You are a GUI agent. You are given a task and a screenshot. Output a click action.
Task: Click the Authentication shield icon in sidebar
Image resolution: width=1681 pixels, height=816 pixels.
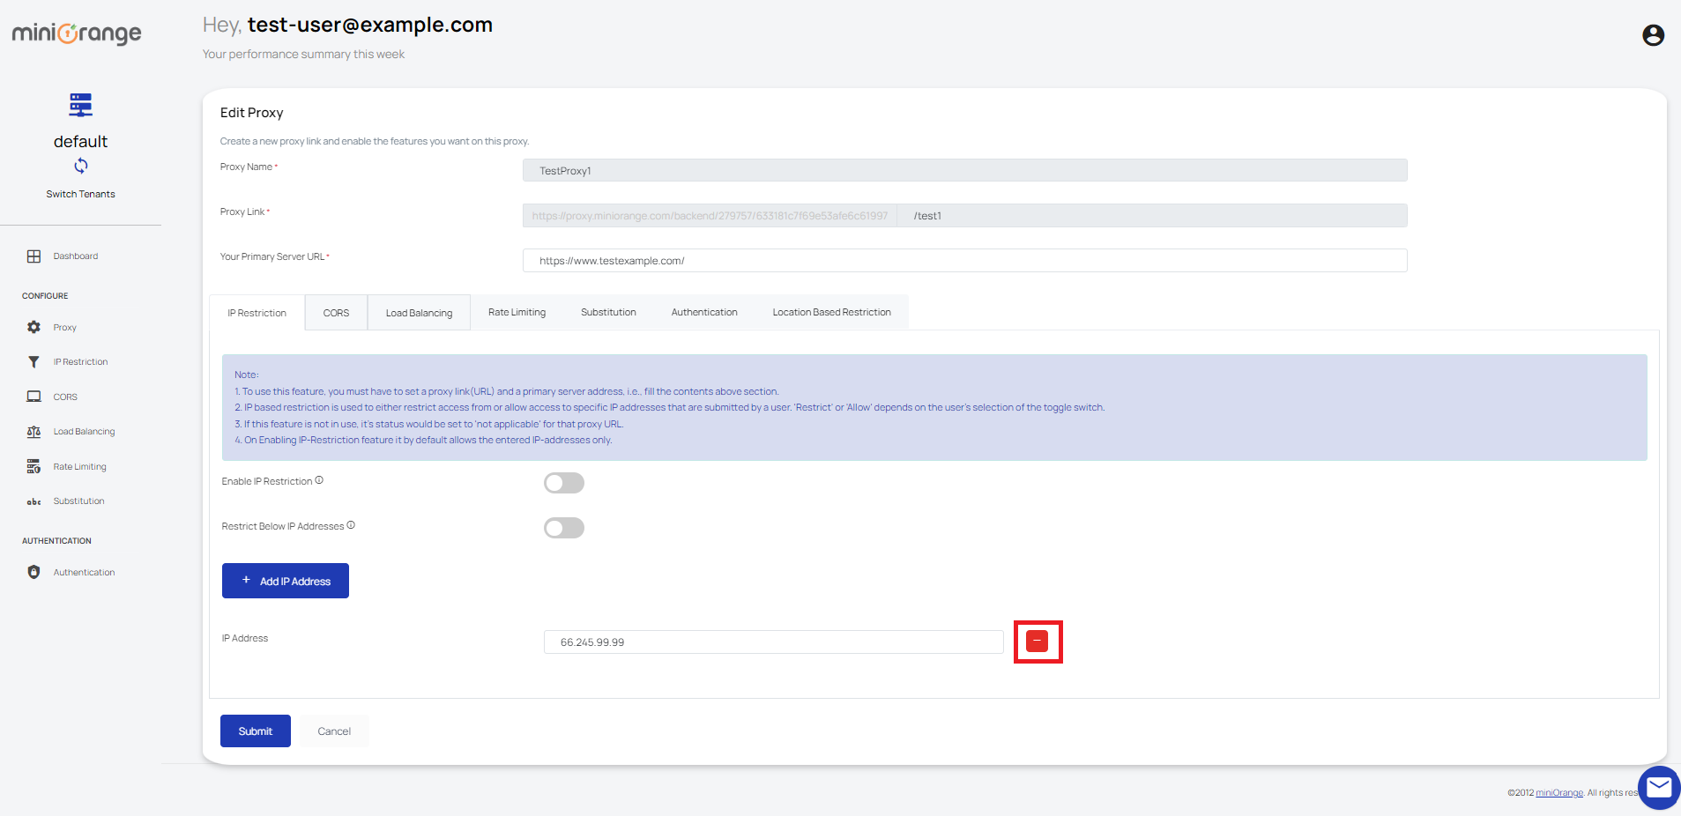[33, 572]
